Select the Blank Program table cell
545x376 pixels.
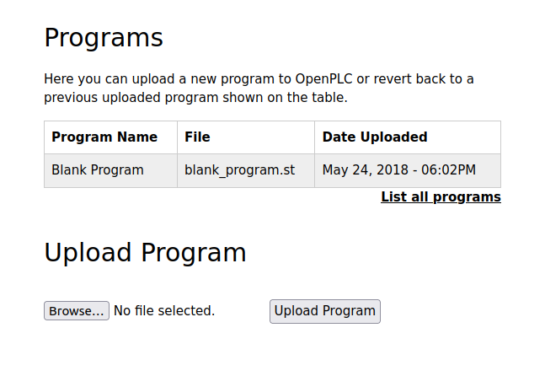[98, 170]
